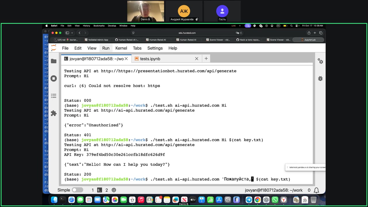Open the debugger bug icon panel

pos(320,78)
